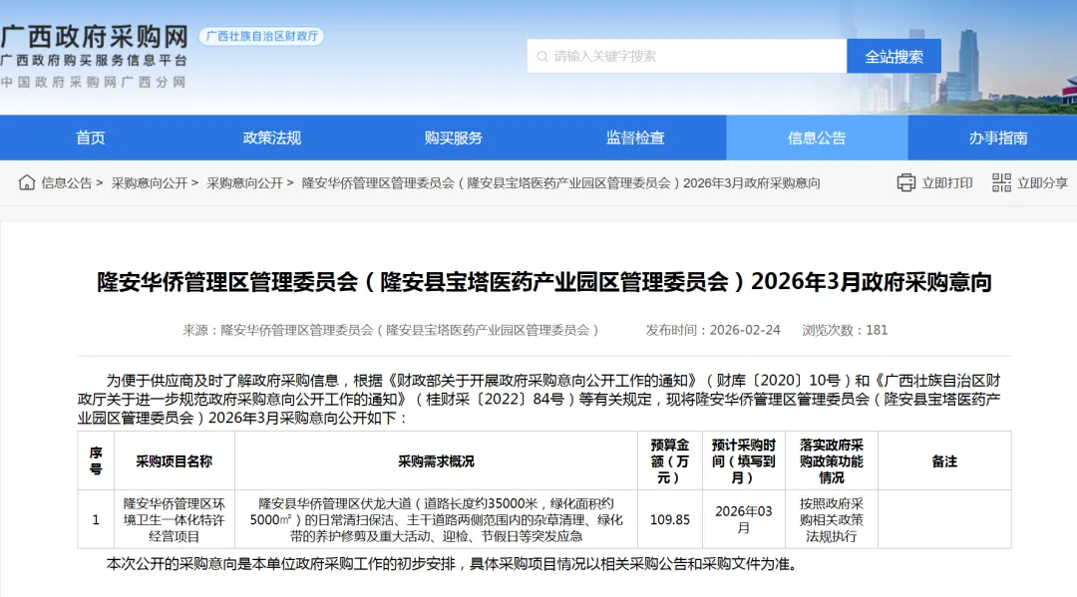The height and width of the screenshot is (597, 1077).
Task: Select the article title 隆安华侨管理区管理委员会…政府采购意向
Action: click(544, 282)
